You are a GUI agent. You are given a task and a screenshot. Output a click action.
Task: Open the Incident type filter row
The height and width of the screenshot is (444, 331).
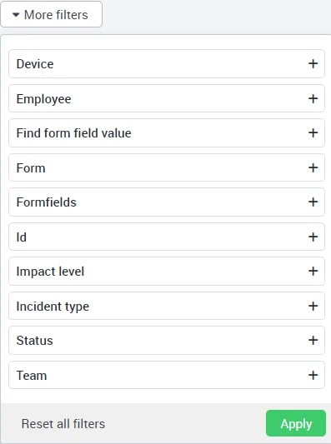[167, 306]
